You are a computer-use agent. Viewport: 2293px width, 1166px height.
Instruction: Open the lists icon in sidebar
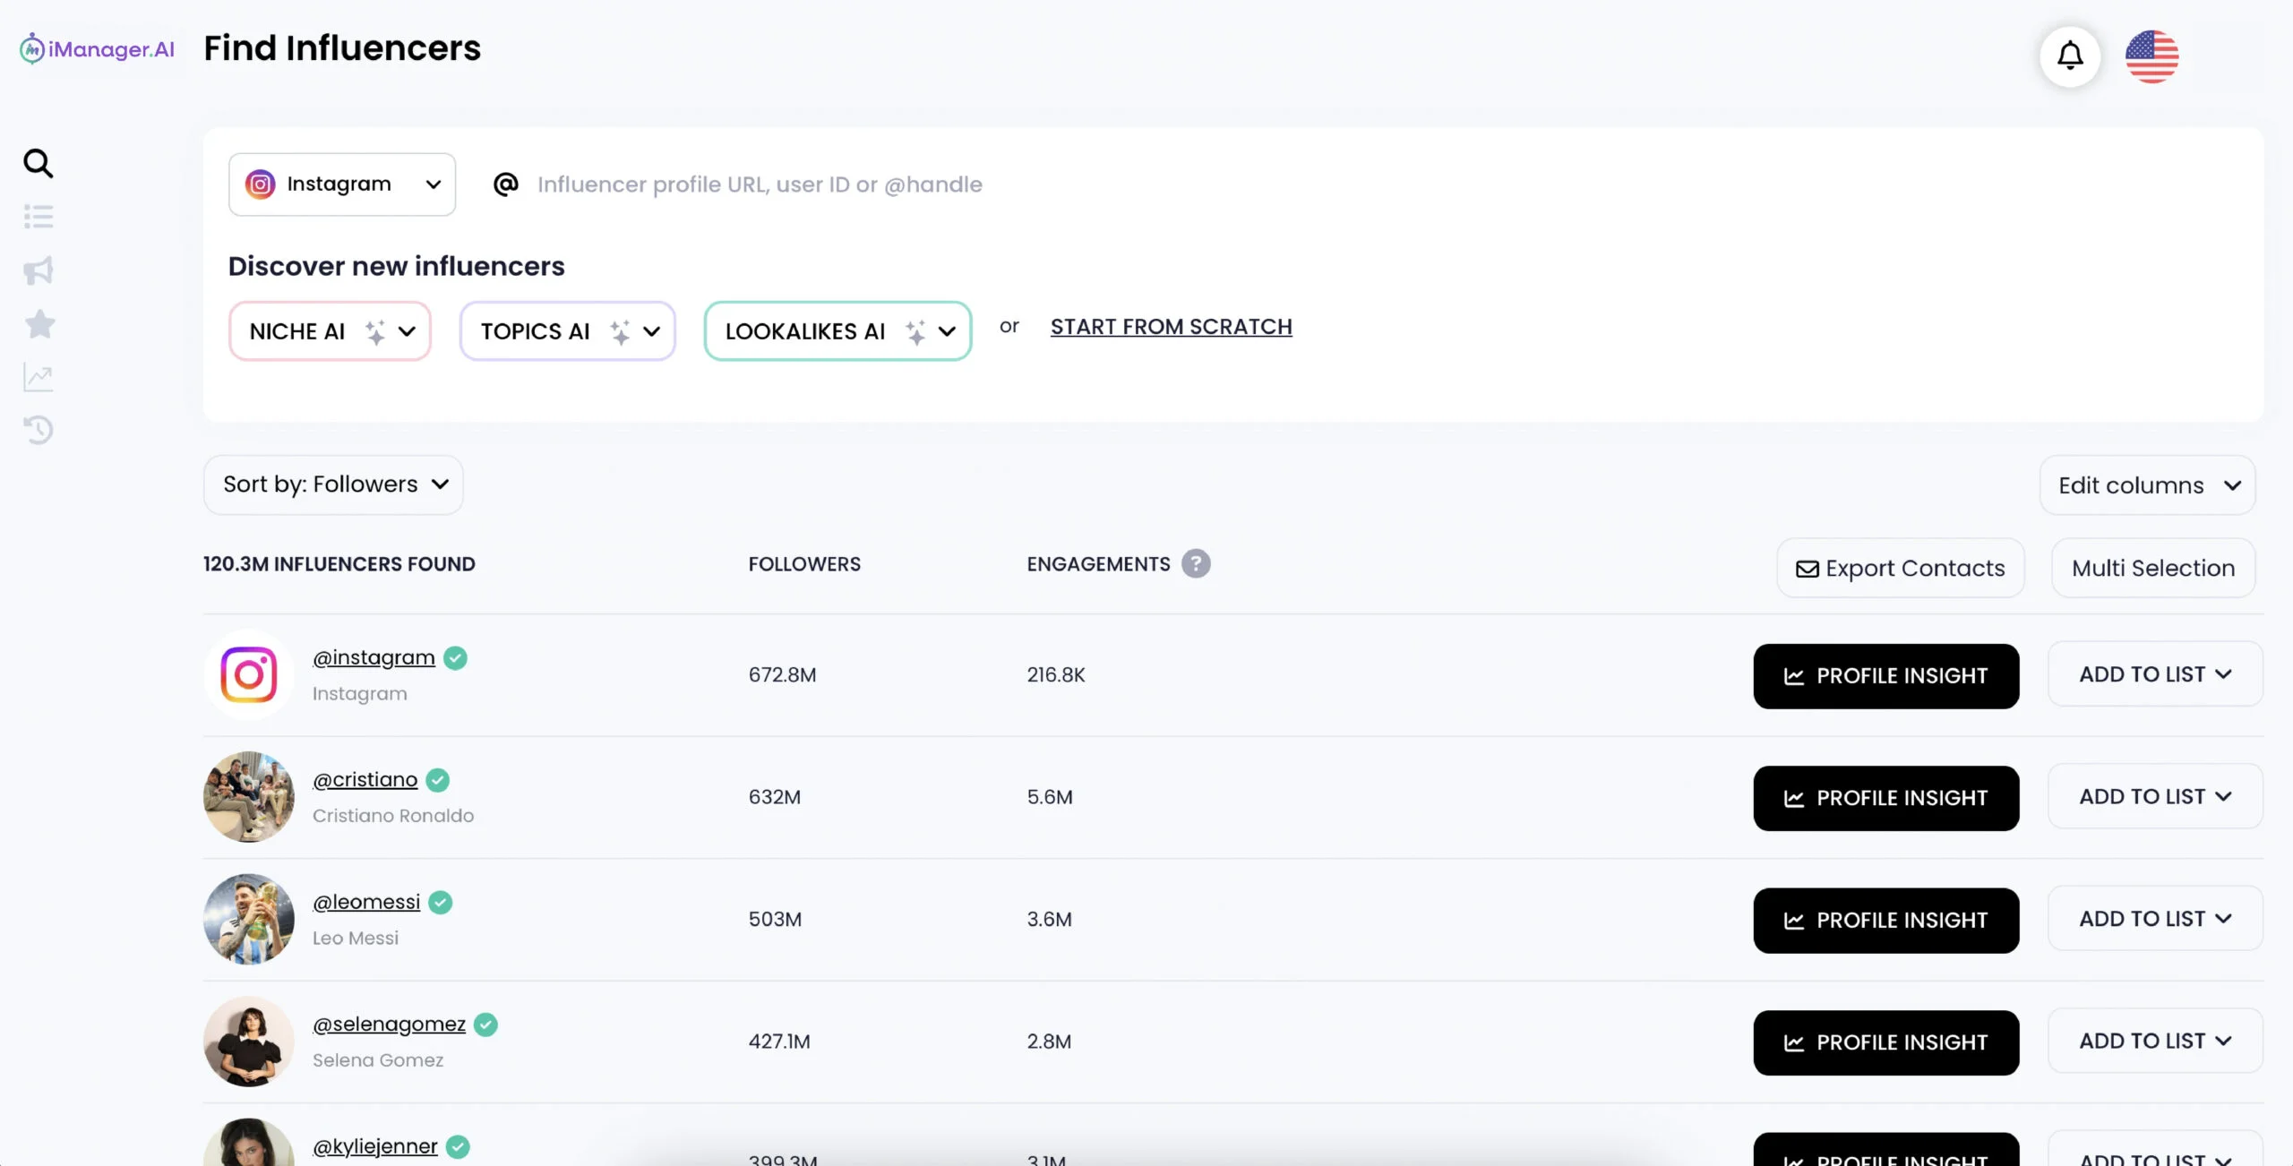click(x=38, y=217)
